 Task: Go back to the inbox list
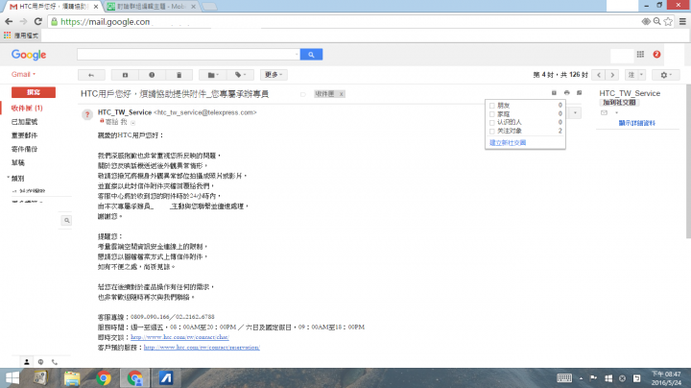point(91,75)
